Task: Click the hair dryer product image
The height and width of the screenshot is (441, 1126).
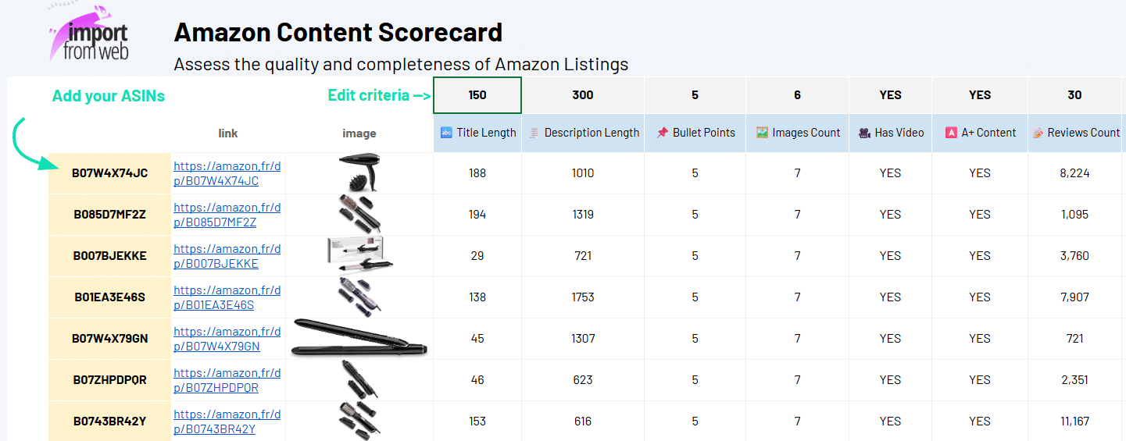Action: coord(359,172)
